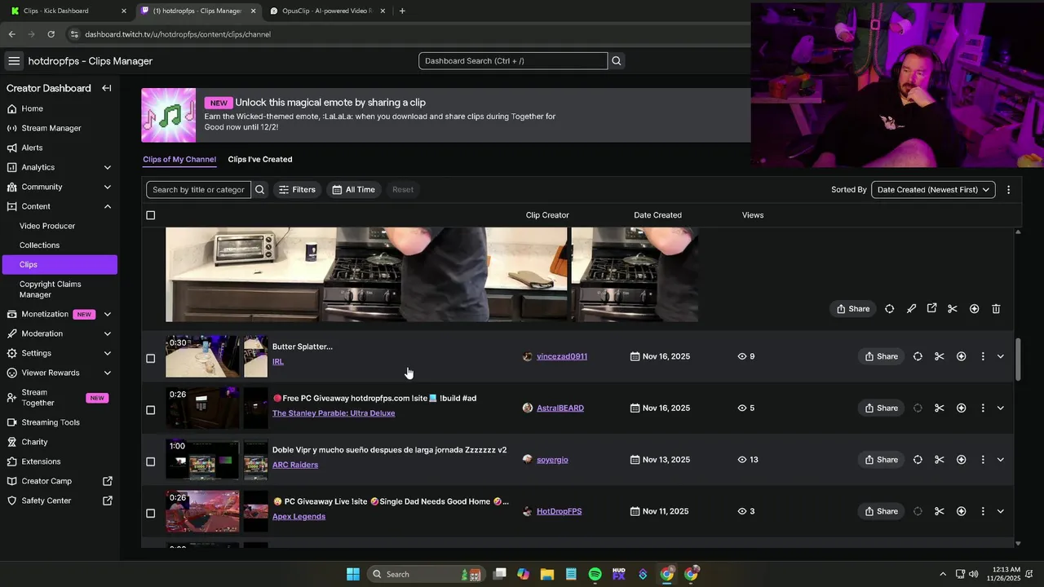1044x587 pixels.
Task: Switch to Clips I've Created tab
Action: click(260, 159)
